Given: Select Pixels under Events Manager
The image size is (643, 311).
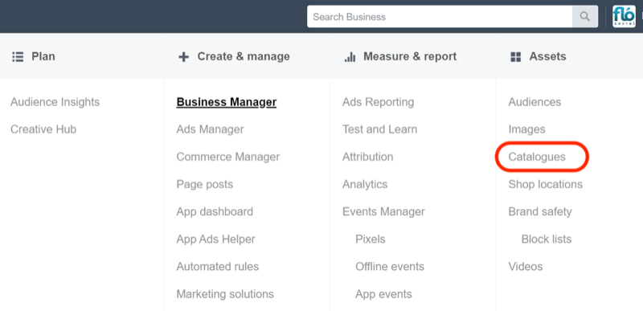Looking at the screenshot, I should [371, 239].
